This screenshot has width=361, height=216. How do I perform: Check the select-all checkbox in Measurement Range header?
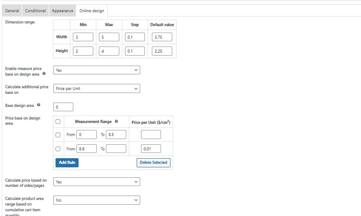click(x=58, y=122)
